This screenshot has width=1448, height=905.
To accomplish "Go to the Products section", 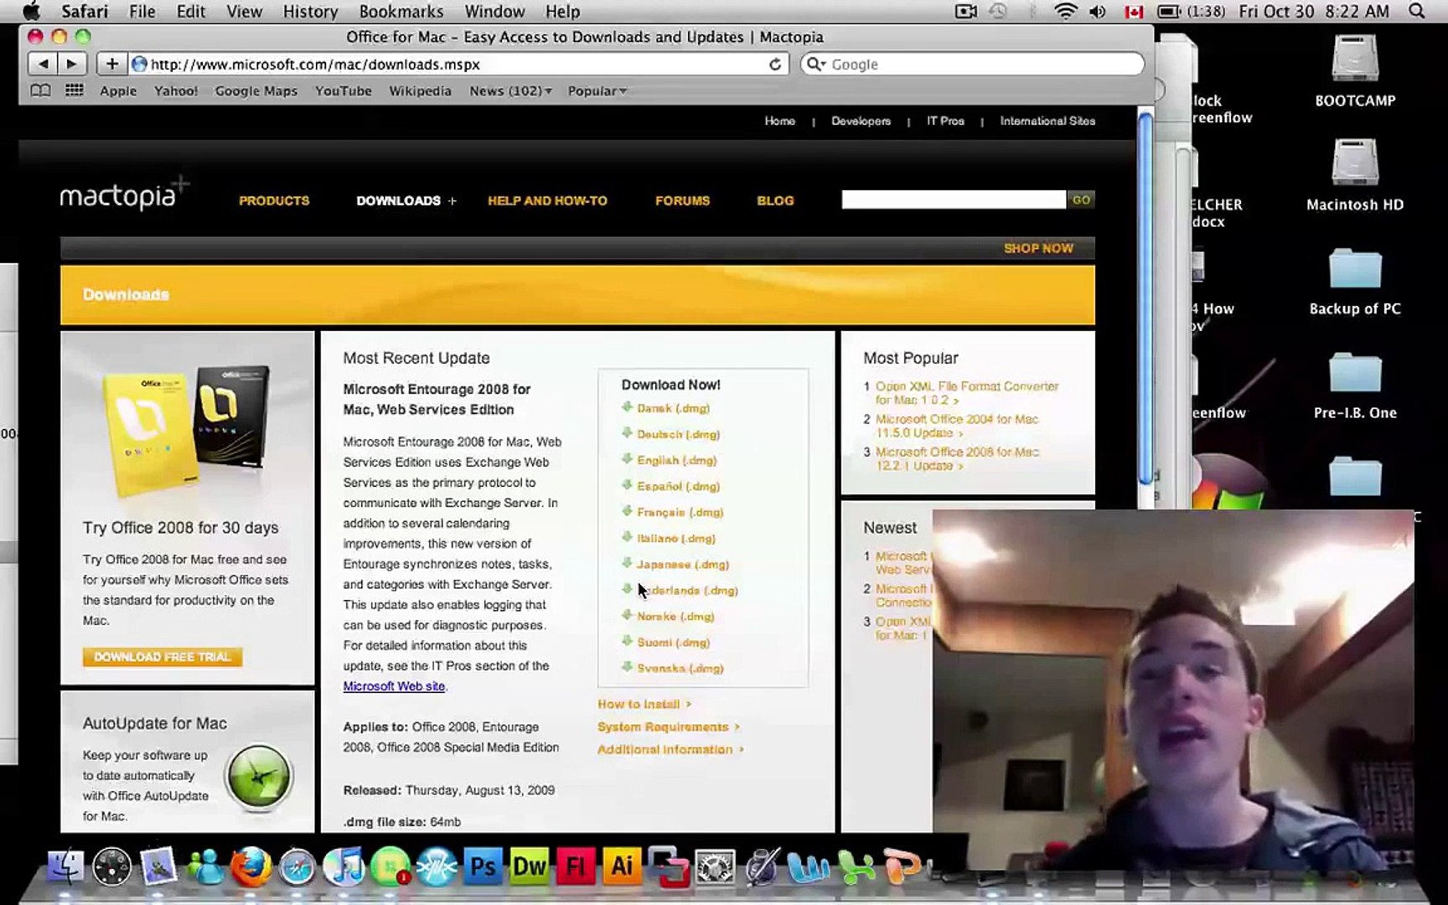I will [x=274, y=200].
